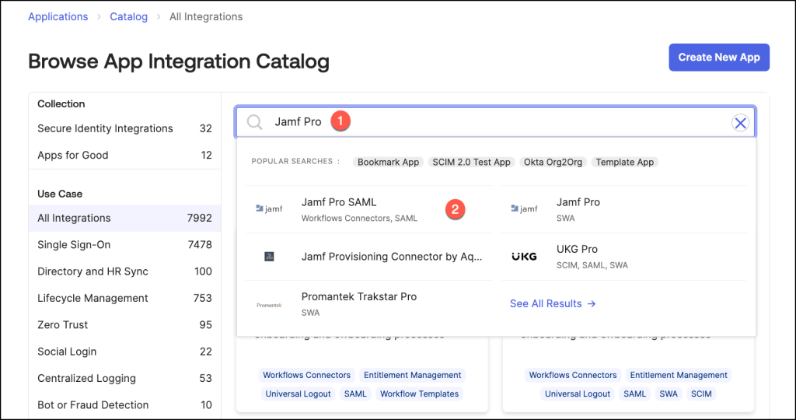
Task: Select the Bookmark App popular search
Action: pyautogui.click(x=388, y=163)
